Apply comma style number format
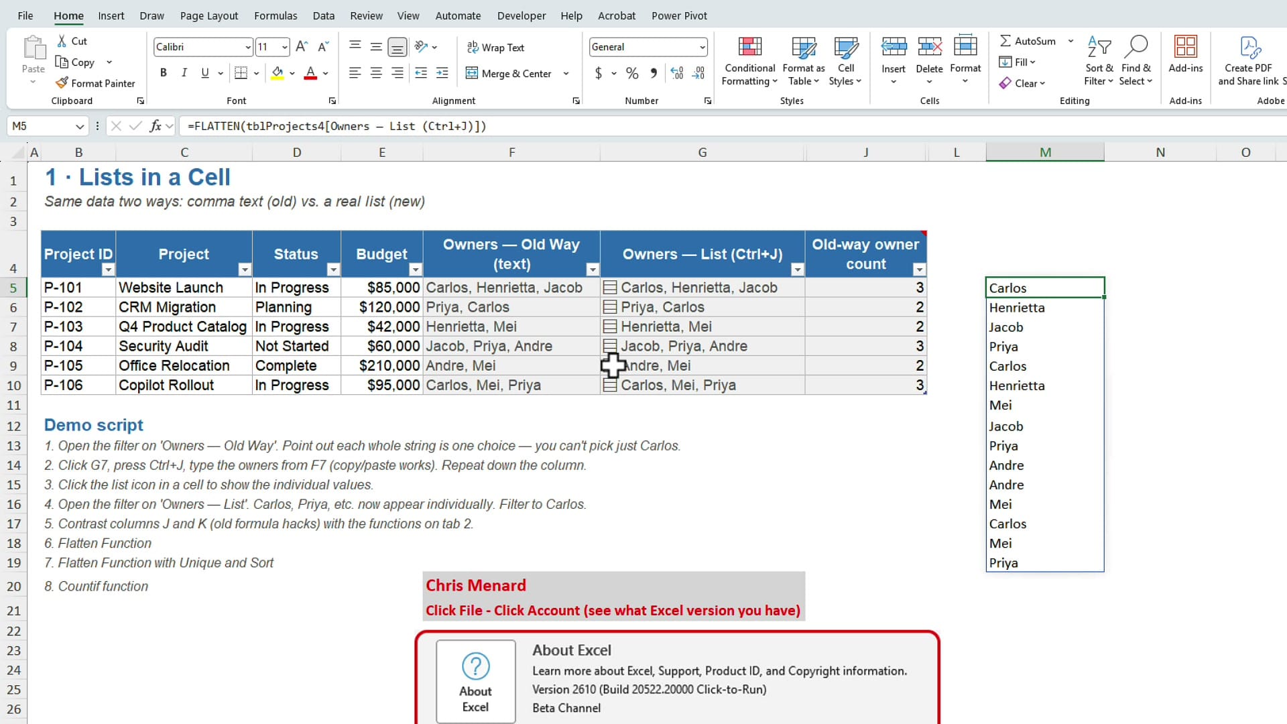The height and width of the screenshot is (724, 1287). point(654,73)
